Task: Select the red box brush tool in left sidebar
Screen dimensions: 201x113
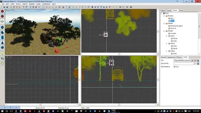Action: [2, 11]
